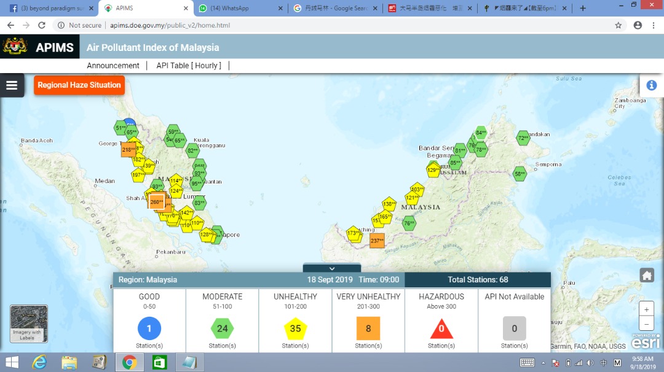
Task: Select the yellow 129 station marker
Action: point(433,170)
